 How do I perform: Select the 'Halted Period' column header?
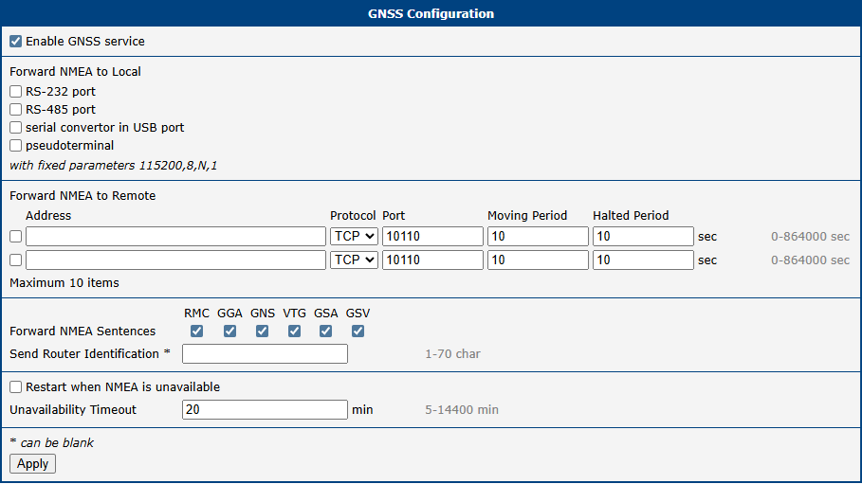click(631, 215)
